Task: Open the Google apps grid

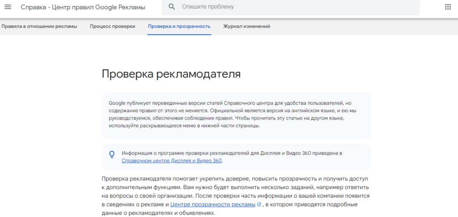Action: pyautogui.click(x=448, y=7)
